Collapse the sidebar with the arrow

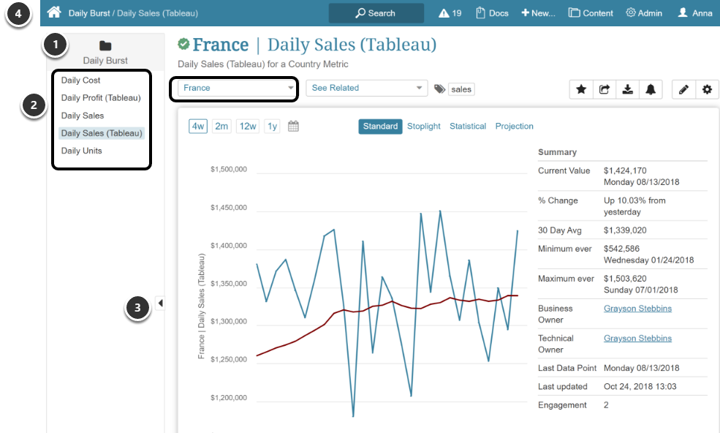click(160, 302)
